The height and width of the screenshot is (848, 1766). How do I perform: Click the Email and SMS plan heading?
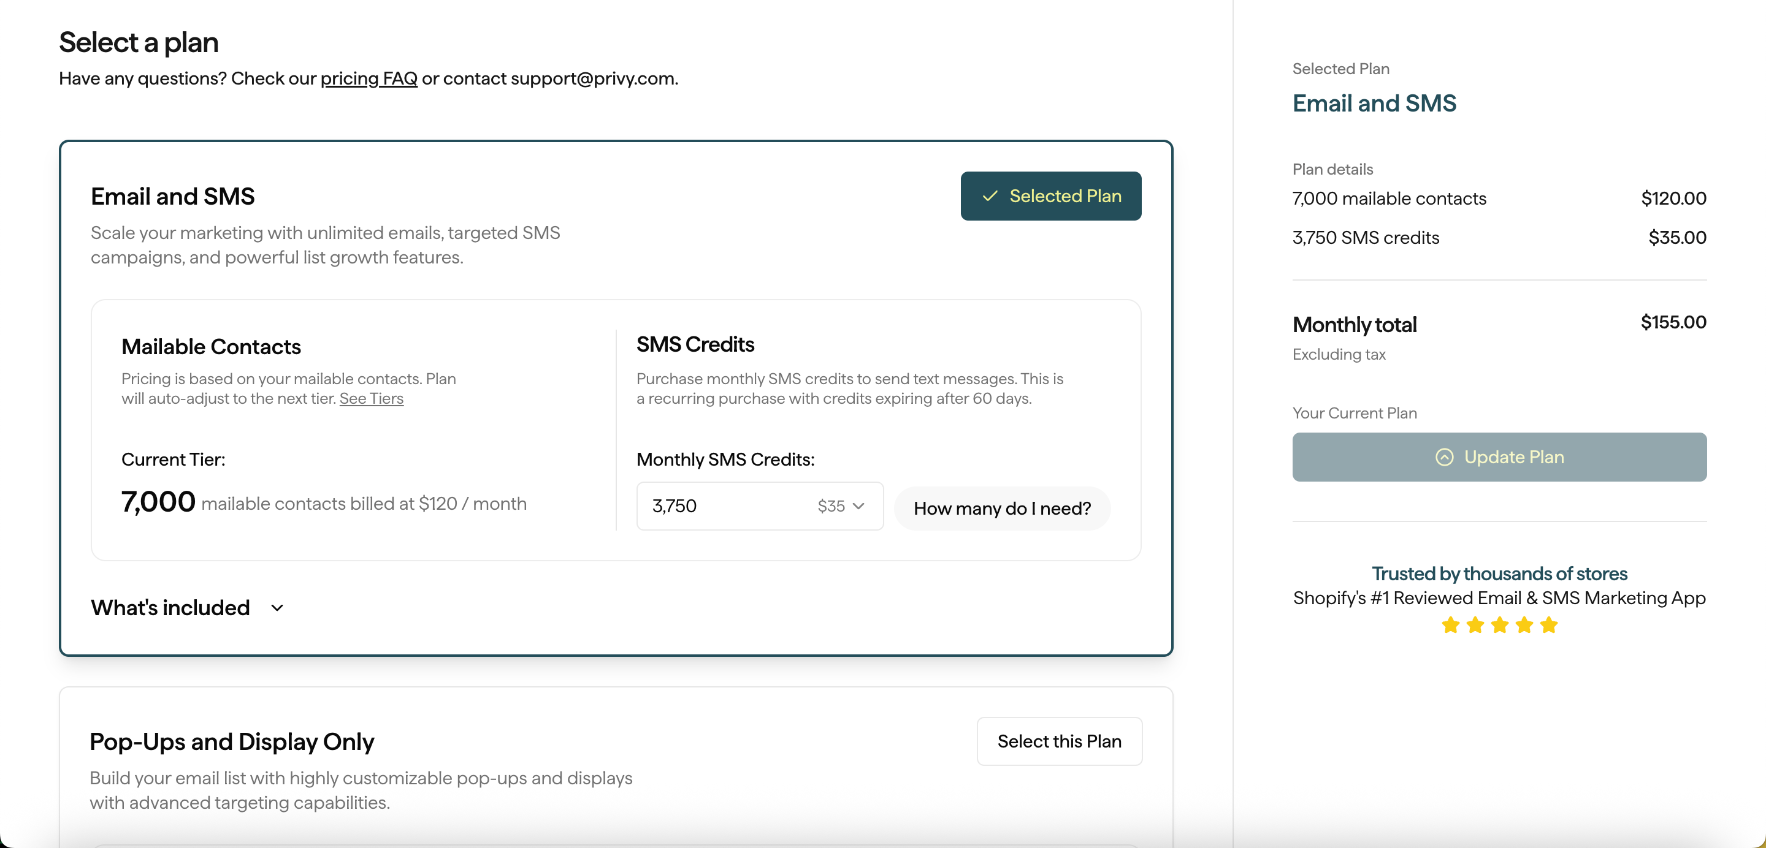173,197
